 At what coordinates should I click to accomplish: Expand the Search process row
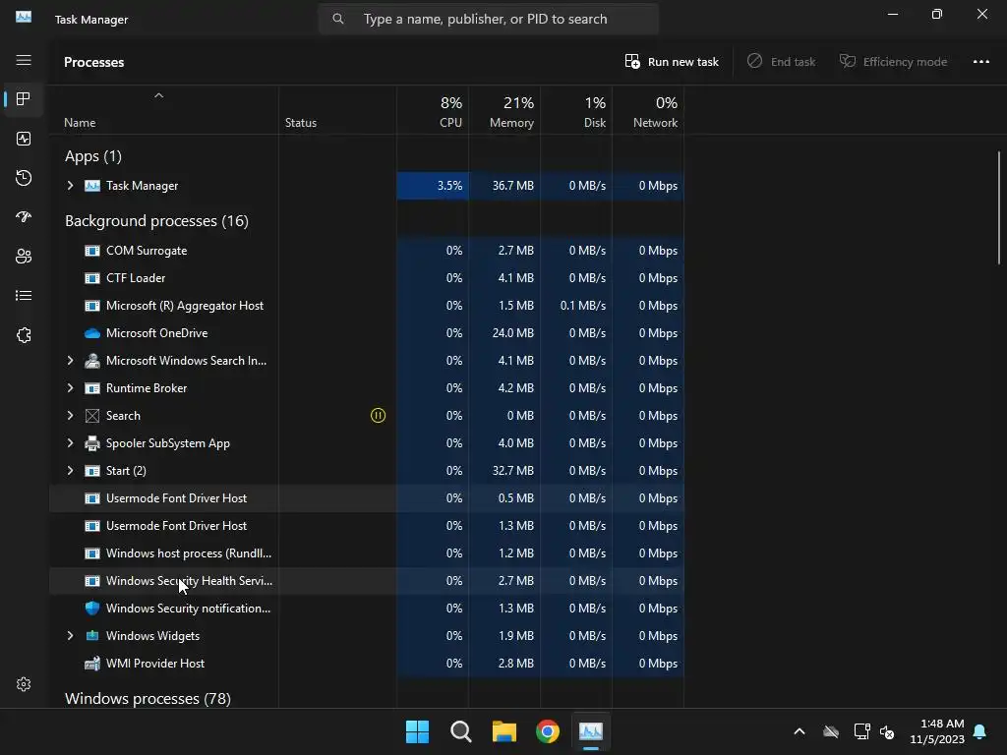tap(70, 416)
